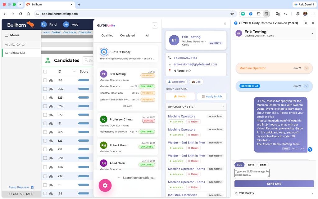Expand the Machine Operator conversation chevron
318x199 pixels.
306,68
